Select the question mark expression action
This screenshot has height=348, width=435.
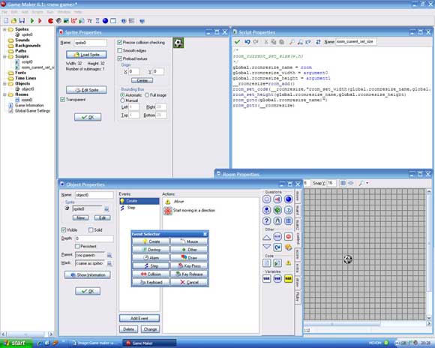266,221
